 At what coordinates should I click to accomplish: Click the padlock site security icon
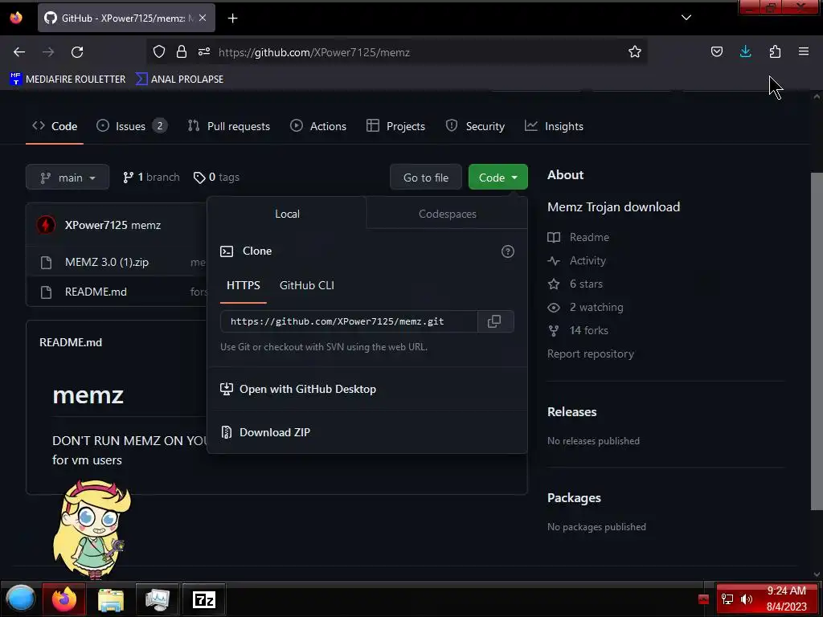point(182,51)
